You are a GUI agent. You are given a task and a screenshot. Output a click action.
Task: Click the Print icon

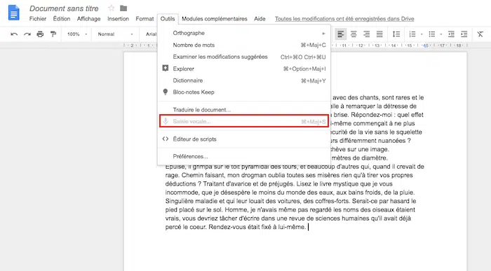(40, 34)
